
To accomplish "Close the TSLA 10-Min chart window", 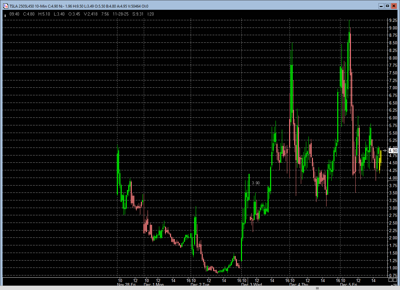I will pyautogui.click(x=394, y=6).
